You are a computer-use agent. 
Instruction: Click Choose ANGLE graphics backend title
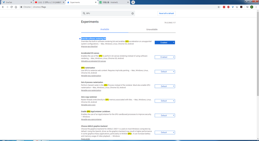click(x=94, y=126)
